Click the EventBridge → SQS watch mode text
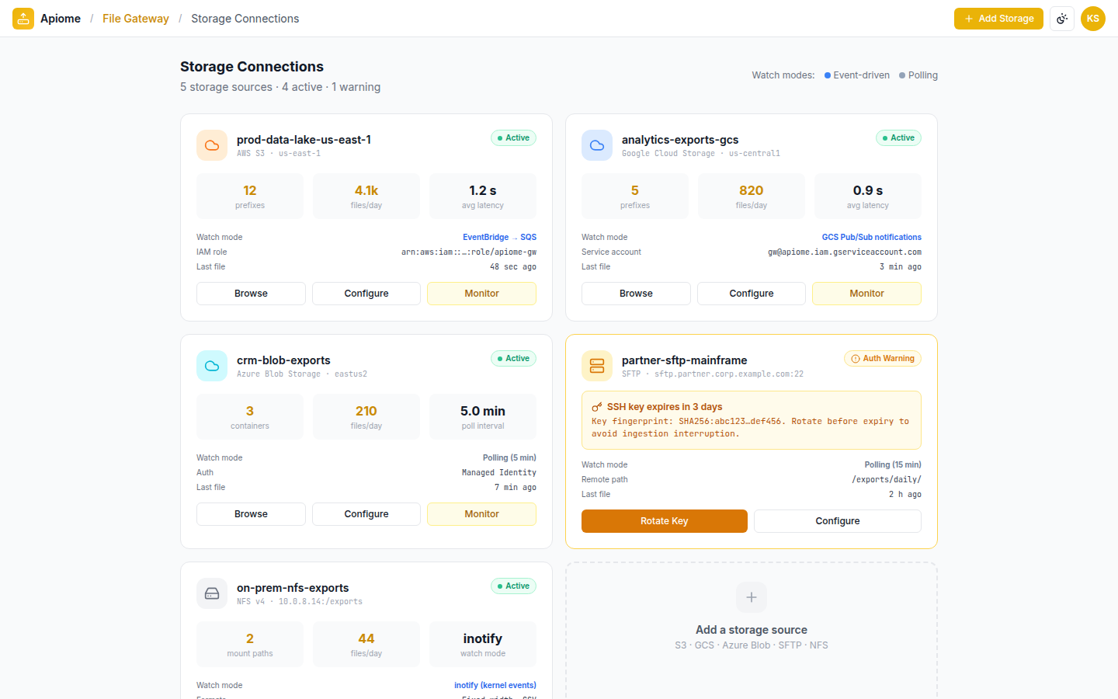Viewport: 1118px width, 699px height. coord(499,238)
